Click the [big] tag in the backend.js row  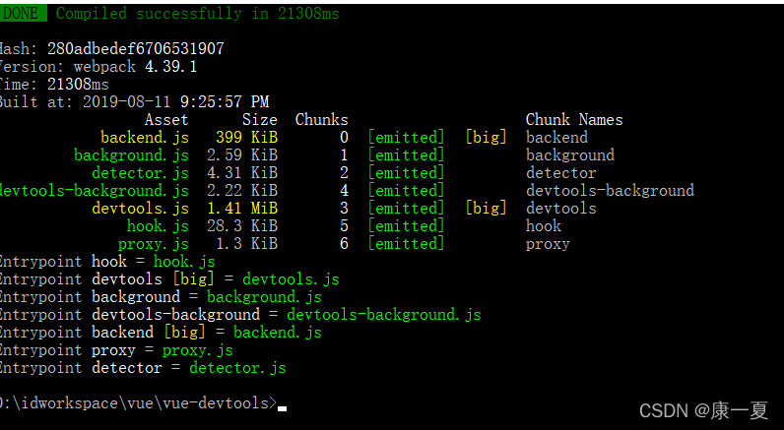coord(486,138)
